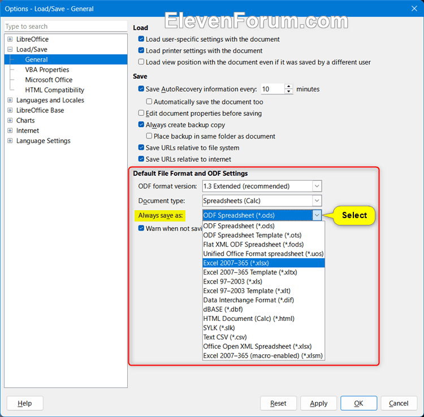Screen dimensions: 424x417
Task: Choose Unified Office Format spreadsheet (*.uos)
Action: [x=263, y=254]
